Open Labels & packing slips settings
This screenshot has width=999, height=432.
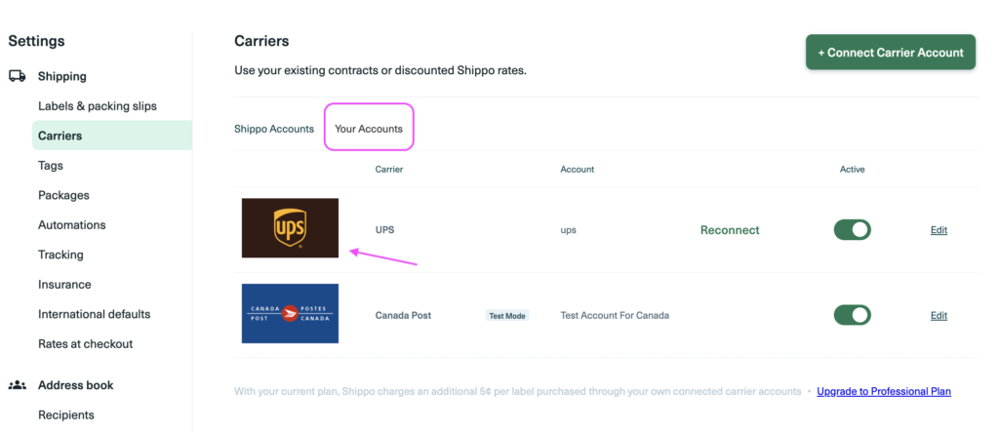coord(98,105)
